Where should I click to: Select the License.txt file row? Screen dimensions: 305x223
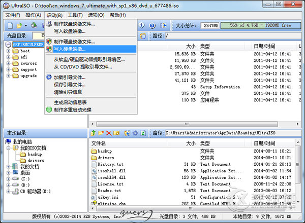192,184
